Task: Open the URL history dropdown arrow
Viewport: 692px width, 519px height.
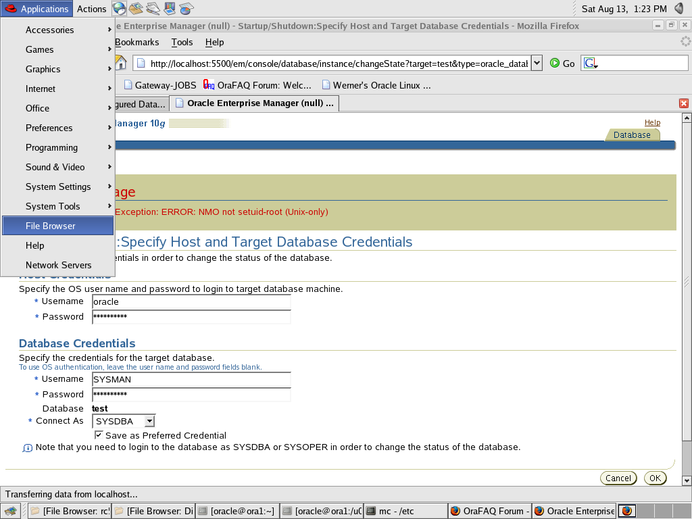Action: (537, 63)
